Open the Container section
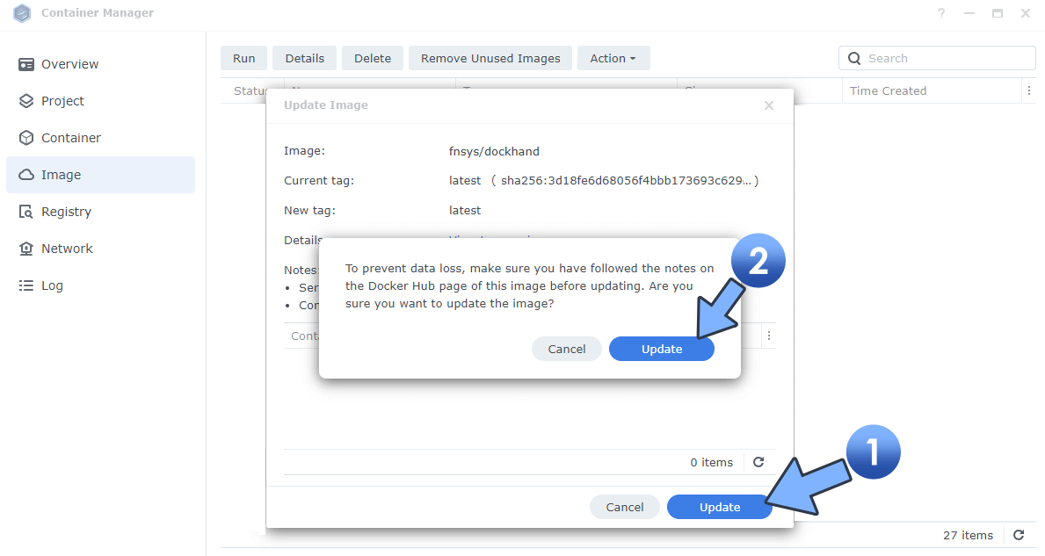 69,137
